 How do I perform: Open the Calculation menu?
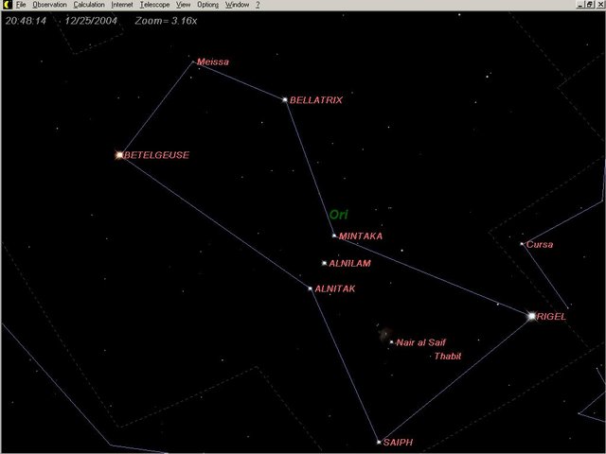tap(89, 5)
